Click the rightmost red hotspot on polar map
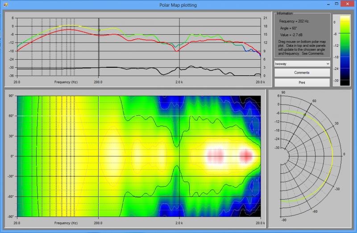Screen dimensions: 357x233 pyautogui.click(x=246, y=156)
